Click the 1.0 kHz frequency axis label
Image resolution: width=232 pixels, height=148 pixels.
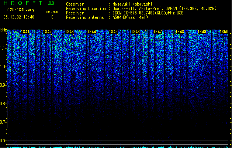click(3, 67)
